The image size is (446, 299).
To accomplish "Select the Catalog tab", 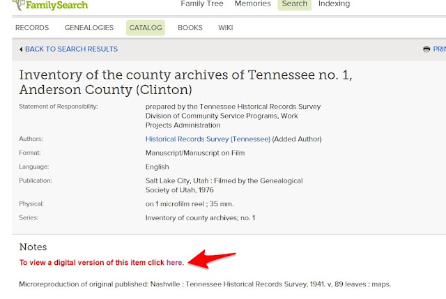I will (146, 28).
